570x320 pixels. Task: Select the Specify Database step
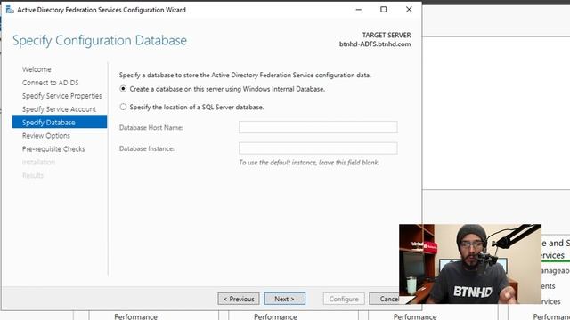[x=60, y=122]
